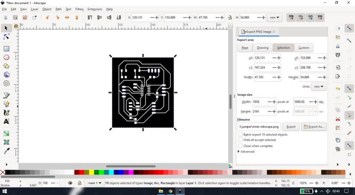Select the Export PNG Image tab

pyautogui.click(x=258, y=32)
